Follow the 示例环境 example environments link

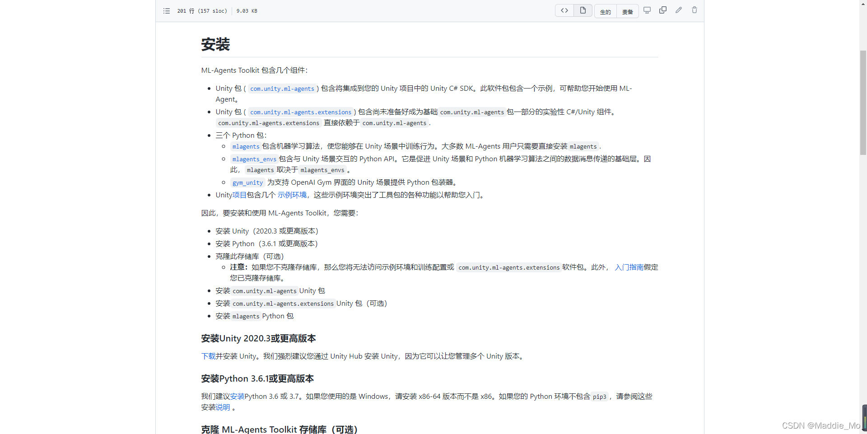tap(292, 195)
